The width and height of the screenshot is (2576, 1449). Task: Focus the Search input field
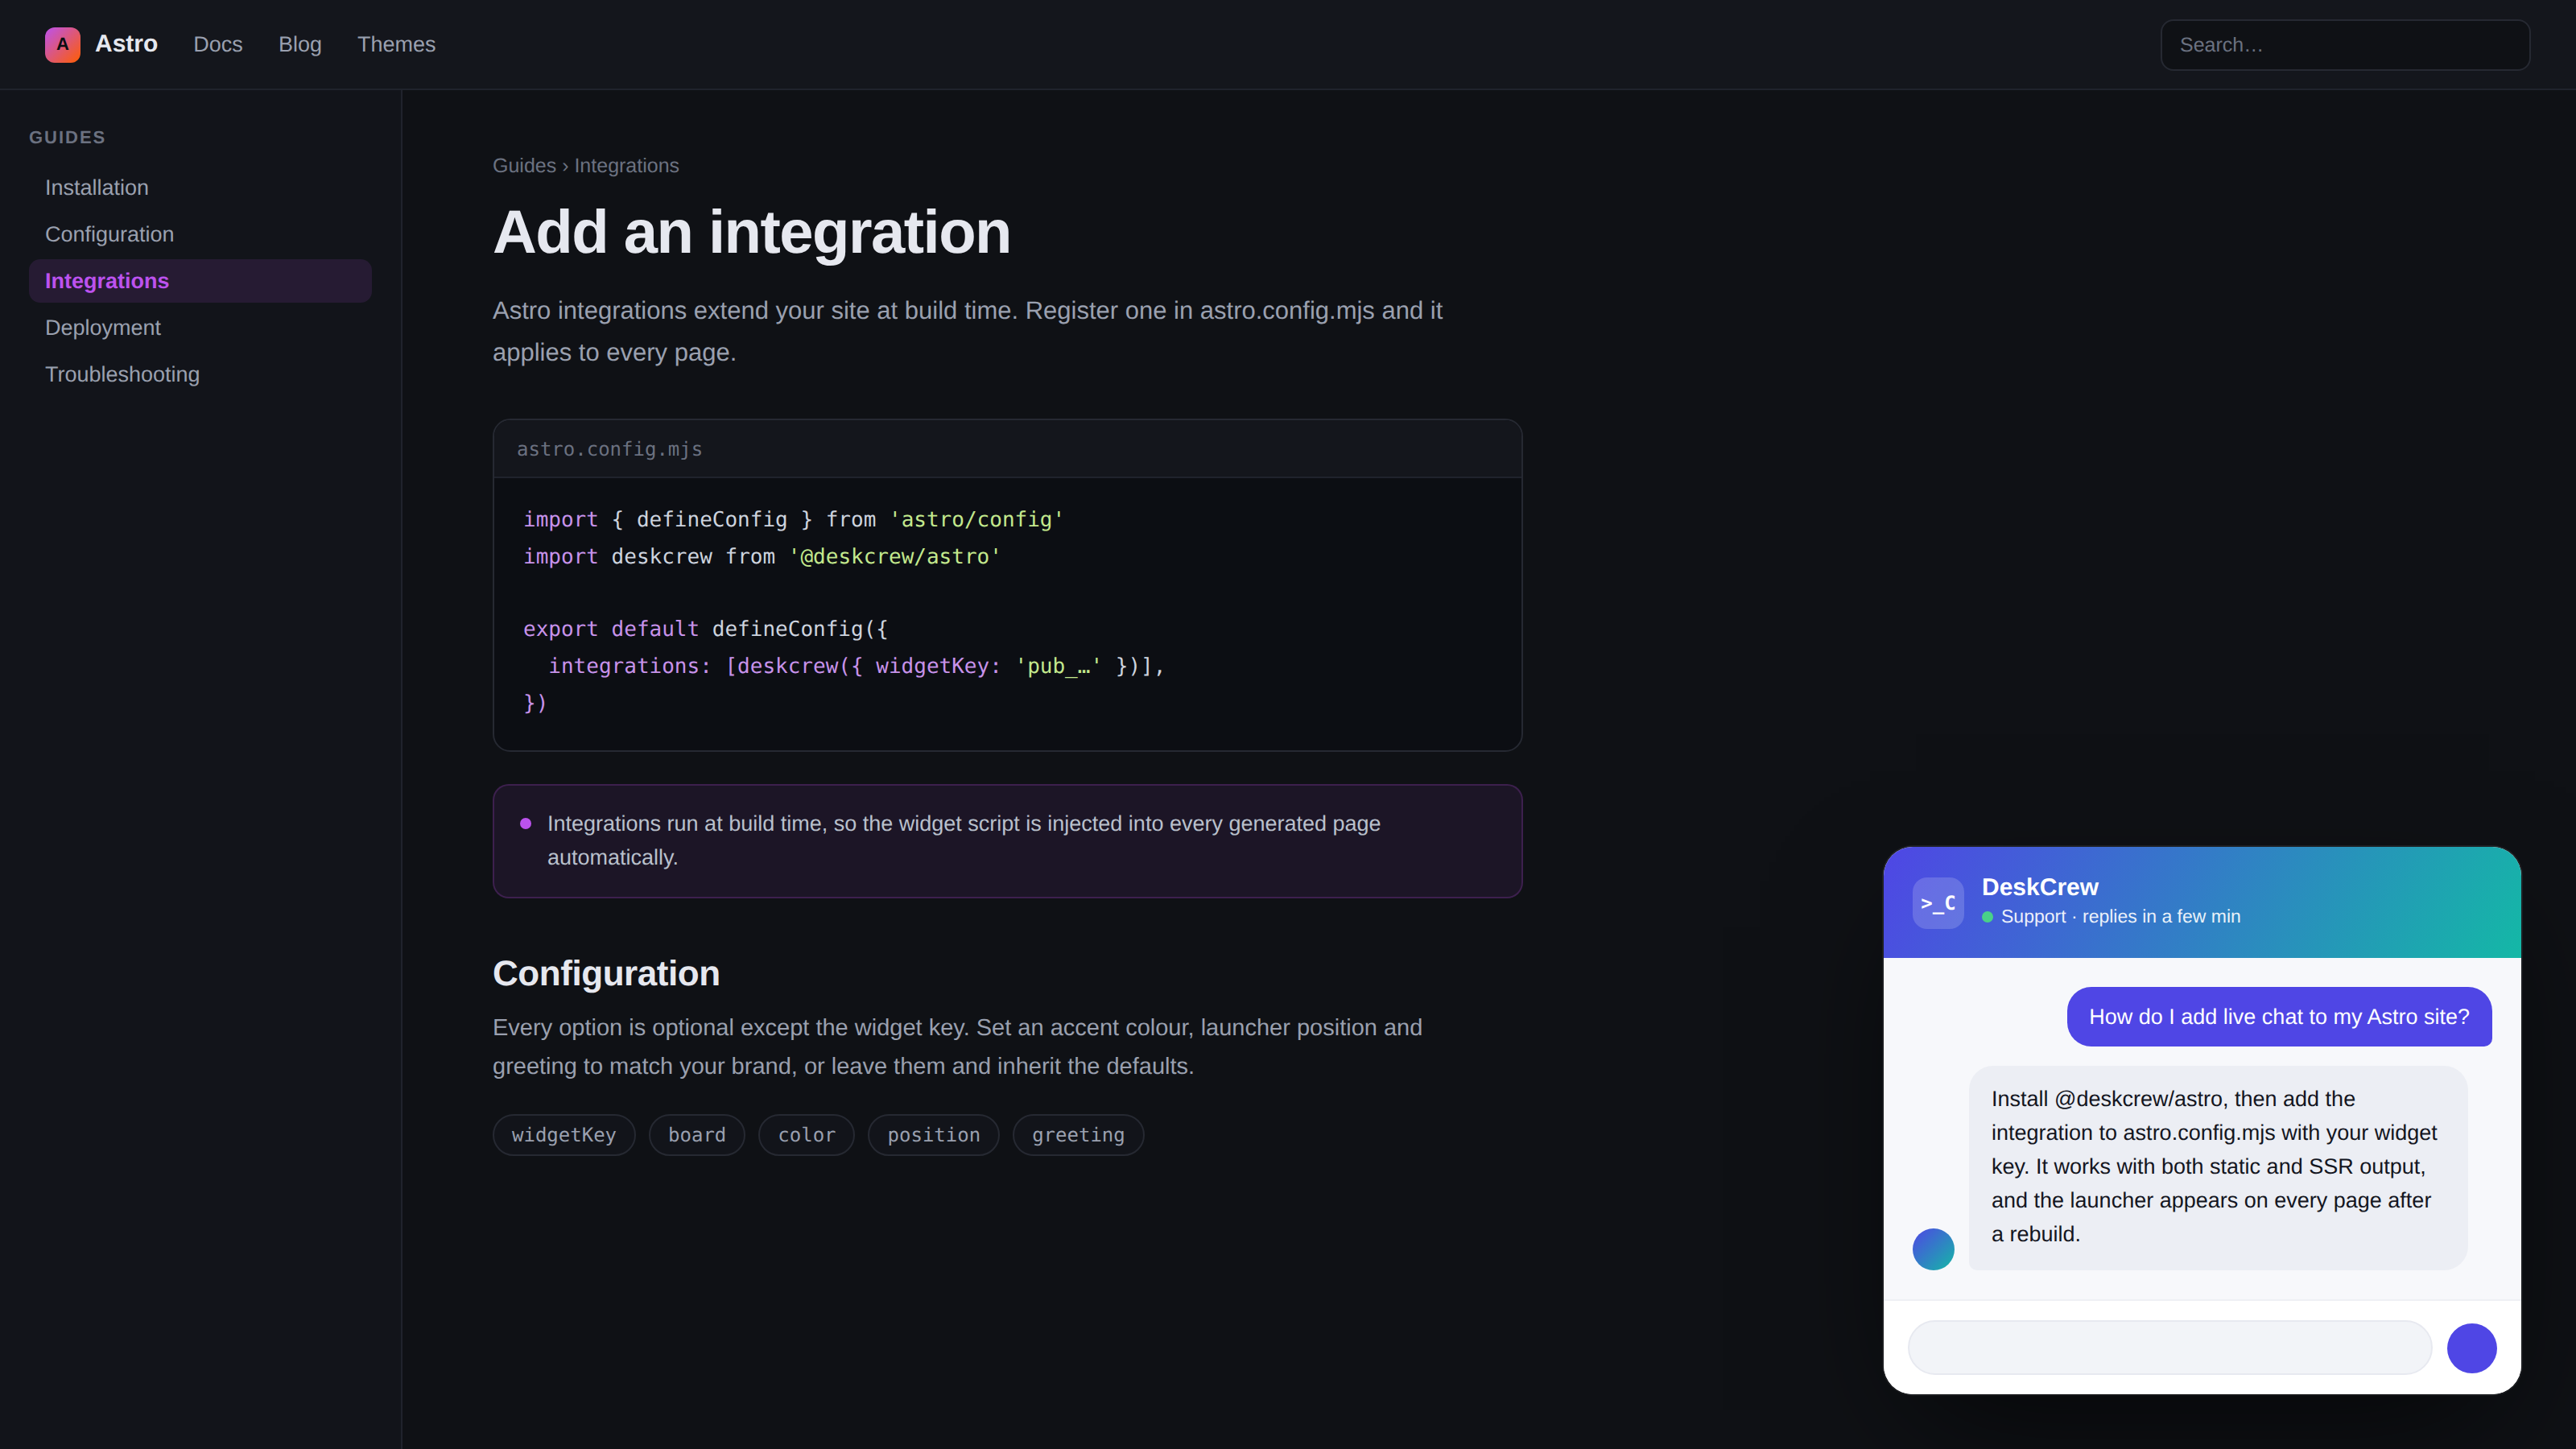coord(2345,45)
